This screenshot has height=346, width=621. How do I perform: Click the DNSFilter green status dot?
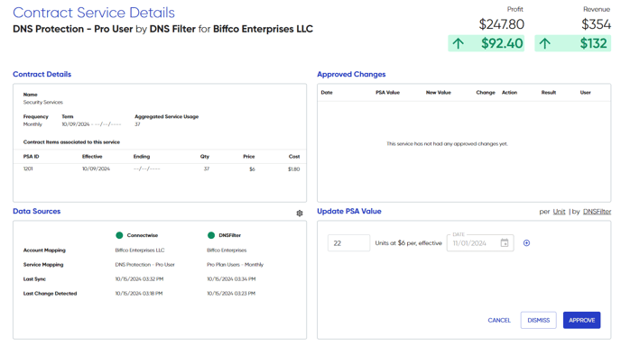tap(211, 235)
